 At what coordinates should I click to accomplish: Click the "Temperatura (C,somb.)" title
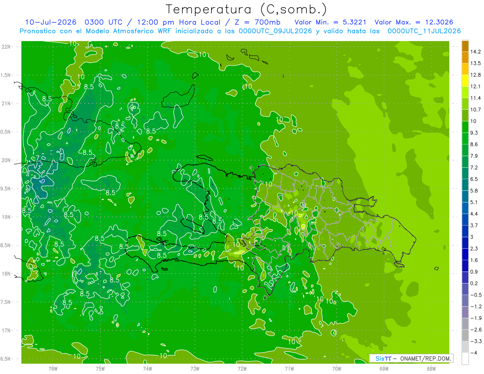[x=246, y=9]
